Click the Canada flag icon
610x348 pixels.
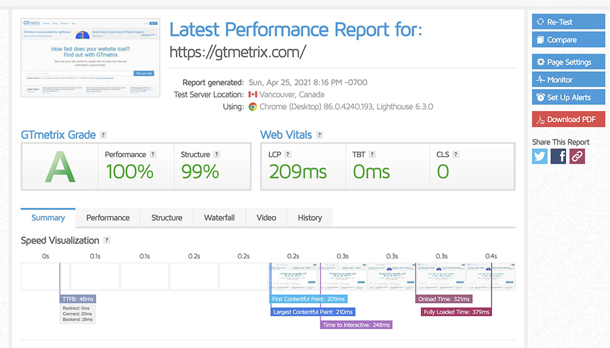[x=253, y=94]
